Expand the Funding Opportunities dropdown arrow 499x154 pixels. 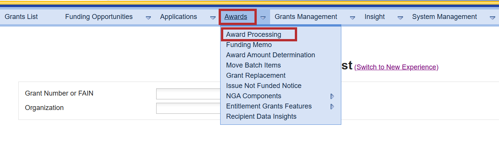click(149, 17)
